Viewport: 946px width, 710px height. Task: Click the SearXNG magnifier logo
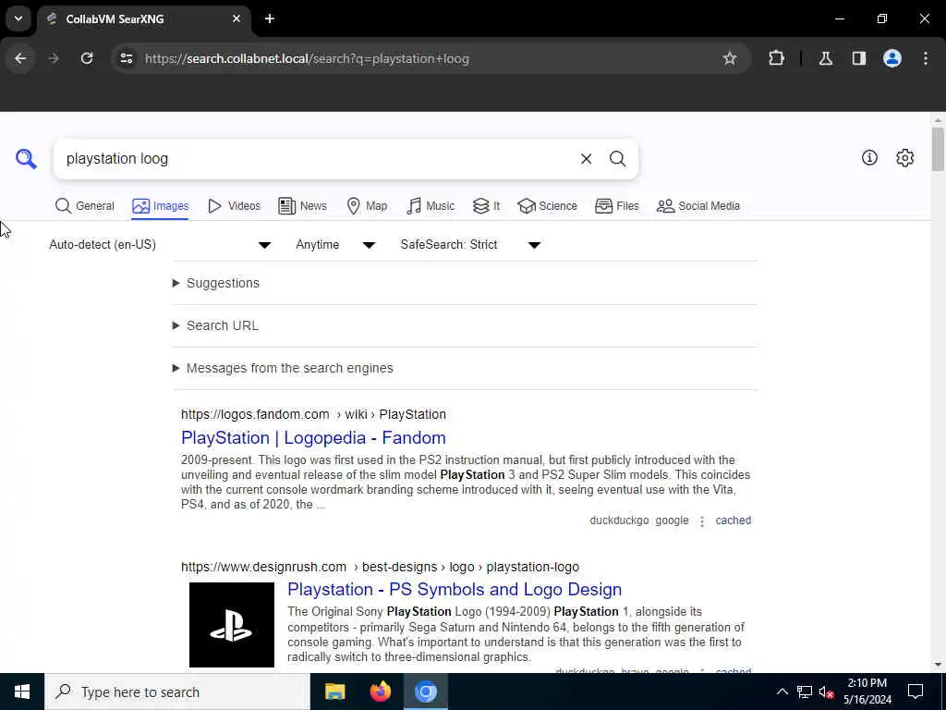(26, 159)
